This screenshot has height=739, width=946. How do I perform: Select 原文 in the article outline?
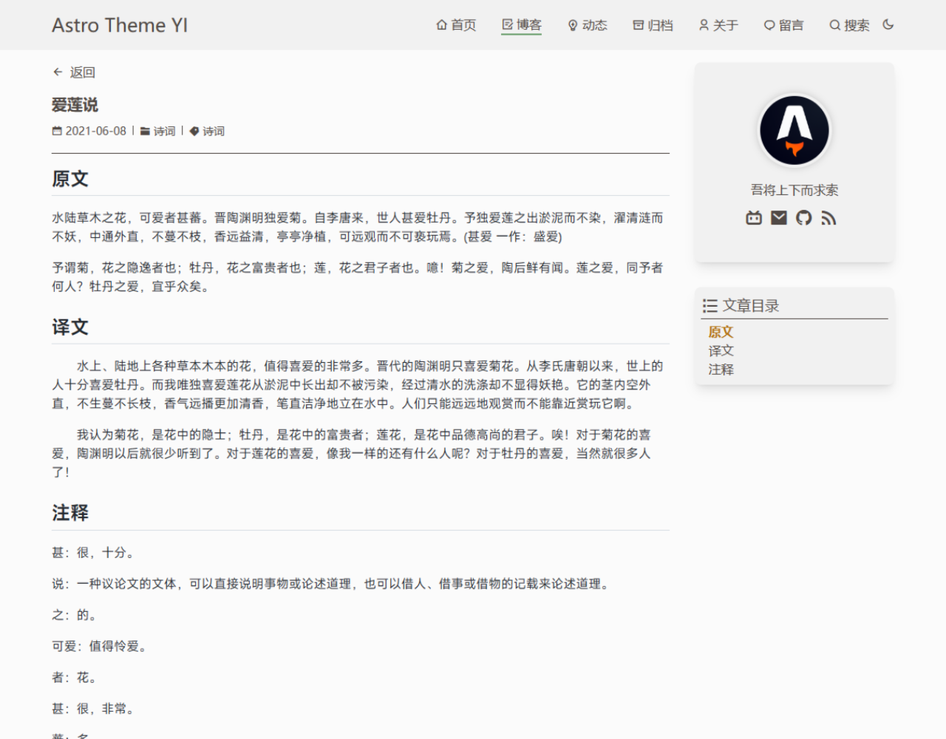pos(721,333)
